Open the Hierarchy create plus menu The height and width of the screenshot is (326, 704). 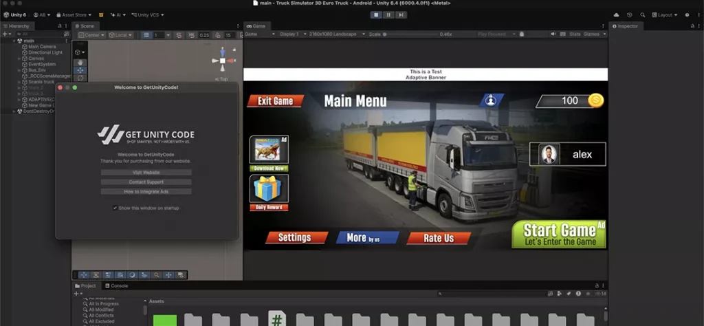(x=5, y=34)
